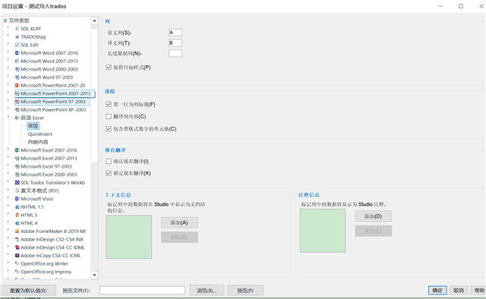Collapse the 文件类型 root node
This screenshot has height=299, width=486.
pos(5,20)
